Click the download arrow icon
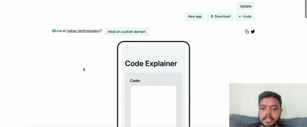 click(212, 17)
